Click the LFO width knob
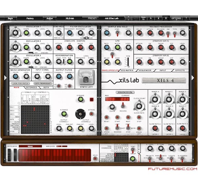The image size is (198, 182). click(117, 48)
